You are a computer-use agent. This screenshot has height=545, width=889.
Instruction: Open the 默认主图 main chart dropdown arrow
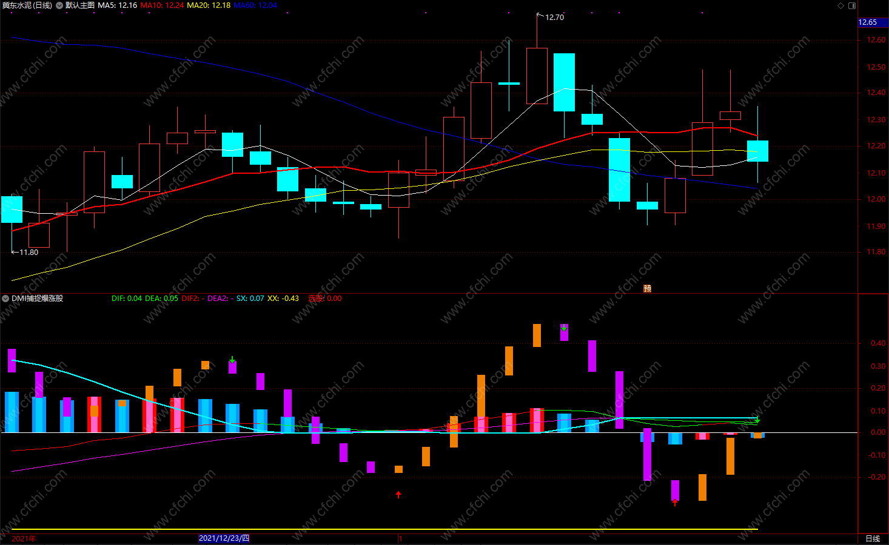pos(59,5)
